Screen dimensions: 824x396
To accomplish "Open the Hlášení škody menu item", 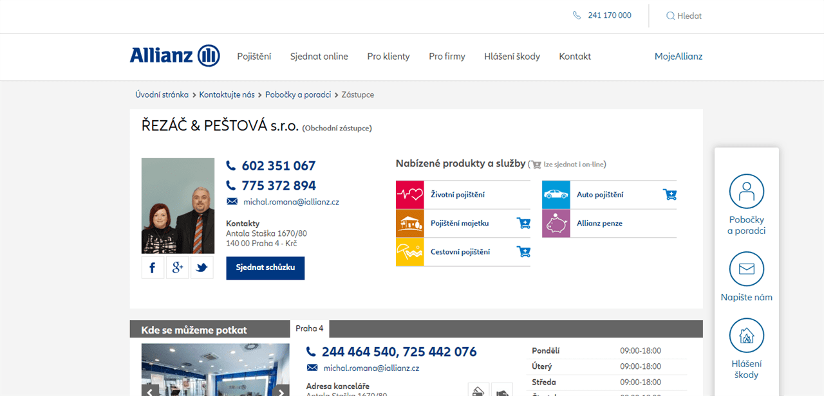I will 512,57.
